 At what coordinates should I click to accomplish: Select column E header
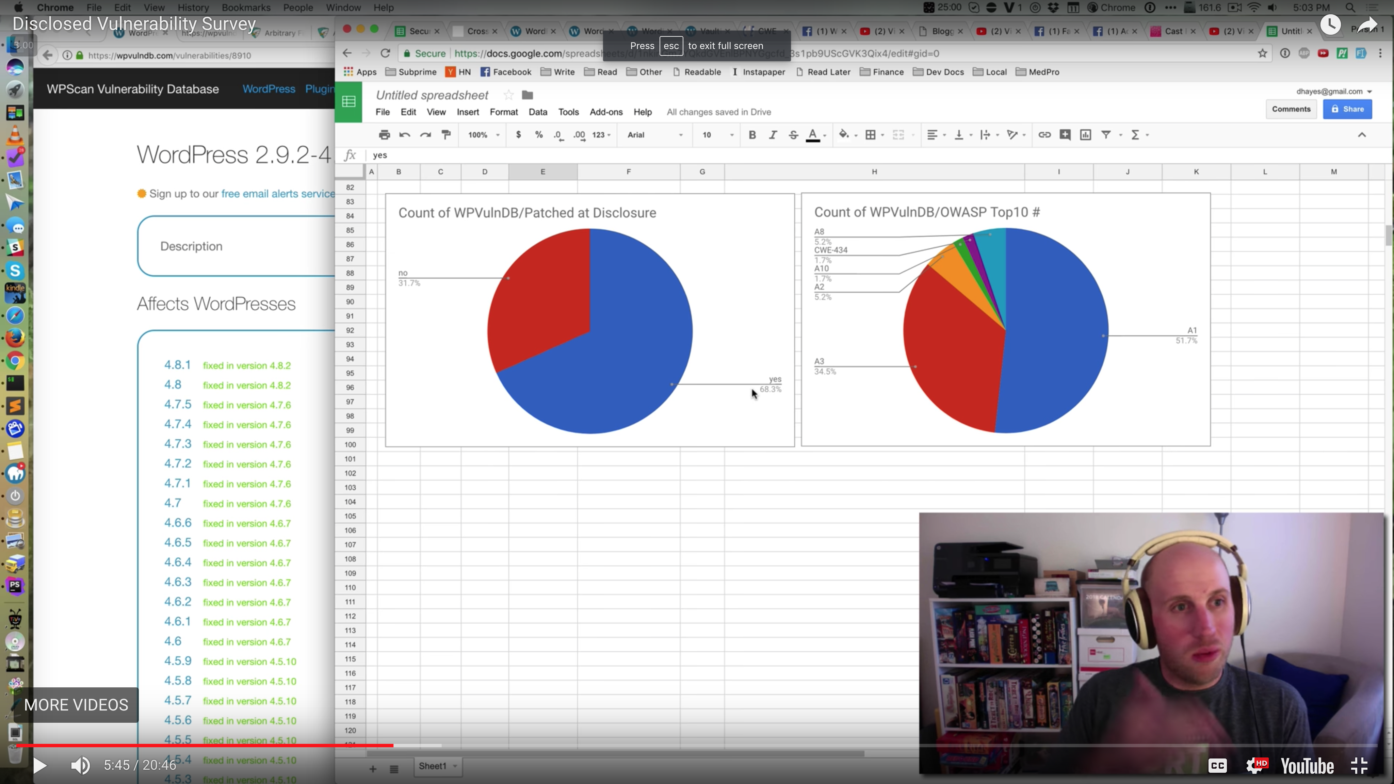pos(543,171)
